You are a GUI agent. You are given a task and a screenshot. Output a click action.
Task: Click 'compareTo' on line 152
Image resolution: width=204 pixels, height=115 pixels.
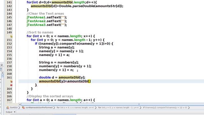pos(69,44)
